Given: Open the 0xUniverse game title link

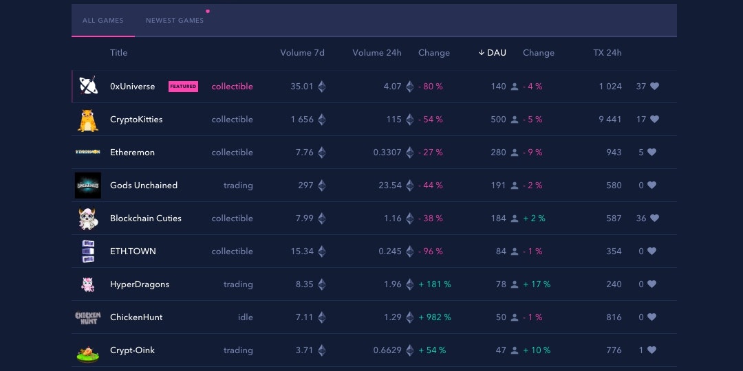Looking at the screenshot, I should (132, 87).
